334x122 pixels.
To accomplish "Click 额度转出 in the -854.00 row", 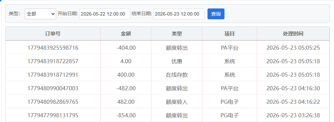I will 177,116.
